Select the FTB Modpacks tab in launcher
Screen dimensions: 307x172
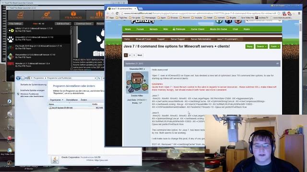point(73,15)
